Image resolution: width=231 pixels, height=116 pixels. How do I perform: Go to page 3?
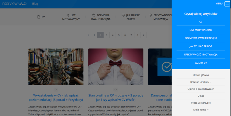107,35
